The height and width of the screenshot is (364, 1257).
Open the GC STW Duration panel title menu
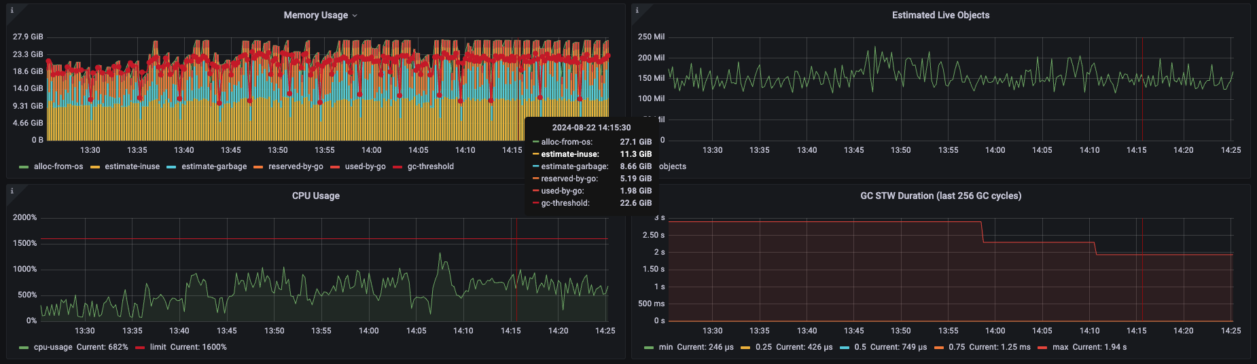tap(940, 196)
